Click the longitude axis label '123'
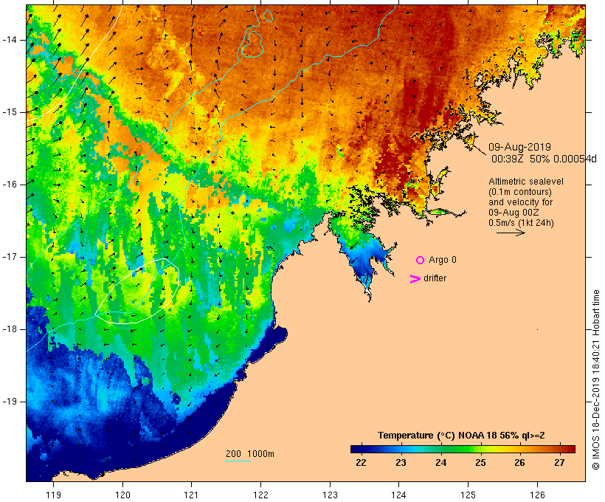Viewport: 605px width, 502px height. (x=330, y=495)
